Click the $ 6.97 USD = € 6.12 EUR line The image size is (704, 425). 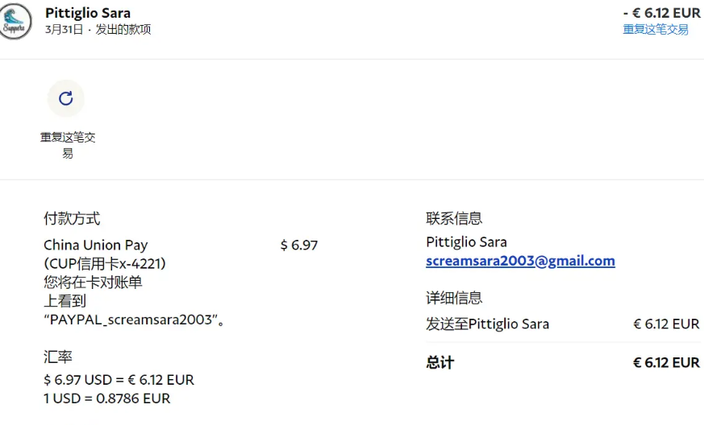119,379
